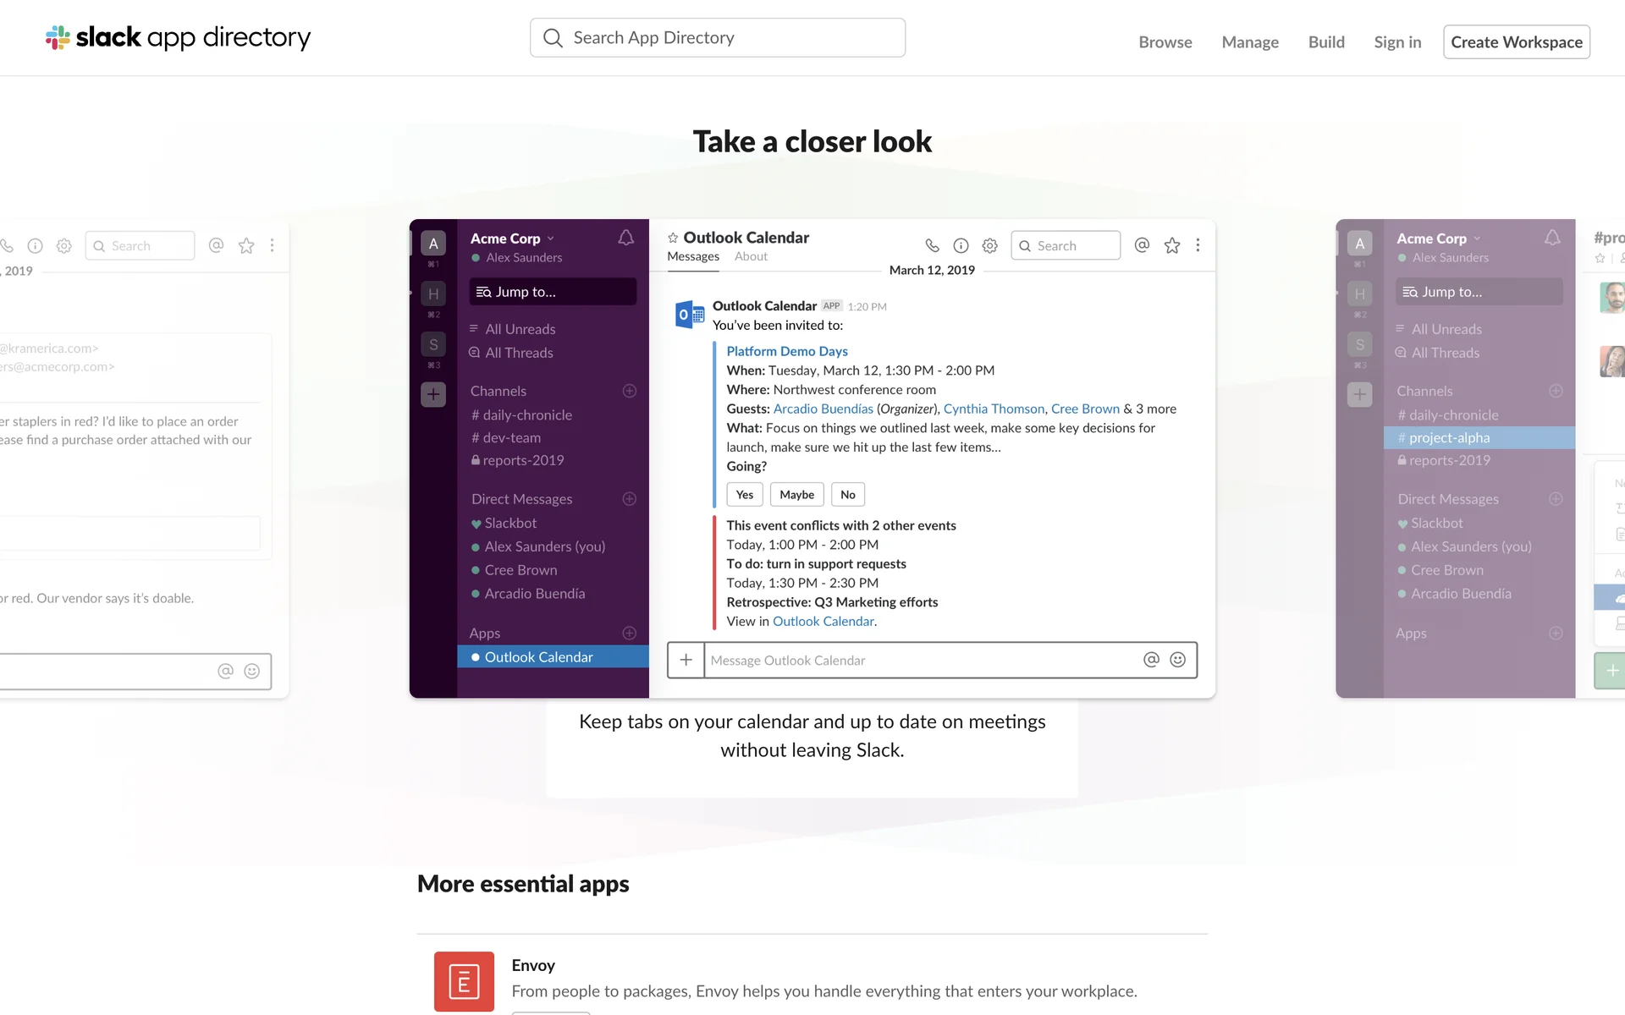The height and width of the screenshot is (1015, 1625).
Task: Open the three-dot more menu in header
Action: 1198,245
